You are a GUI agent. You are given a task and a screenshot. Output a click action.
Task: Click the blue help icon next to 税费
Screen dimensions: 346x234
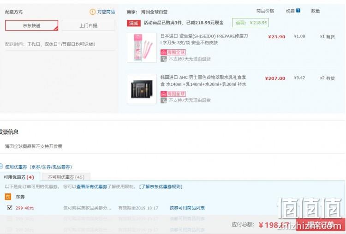tap(298, 11)
